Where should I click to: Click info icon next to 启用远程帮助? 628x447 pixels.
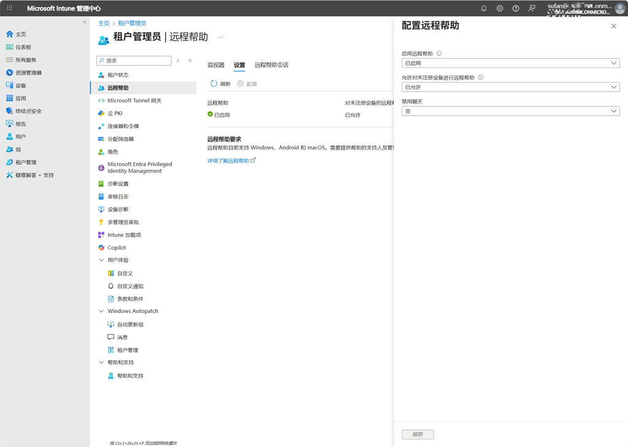pyautogui.click(x=439, y=54)
